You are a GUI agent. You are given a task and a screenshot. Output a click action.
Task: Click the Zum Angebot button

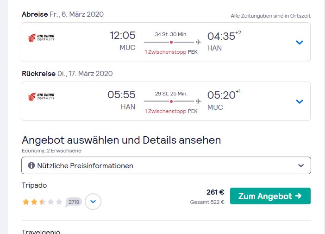[270, 196]
